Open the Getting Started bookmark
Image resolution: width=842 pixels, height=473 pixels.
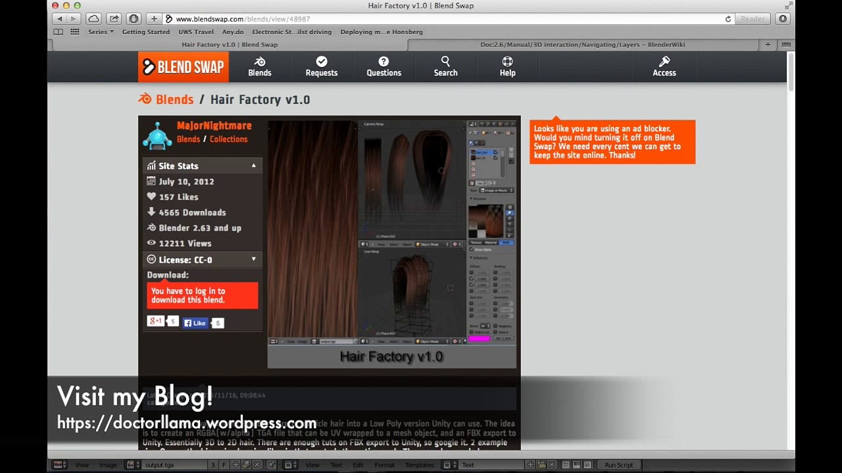click(146, 32)
